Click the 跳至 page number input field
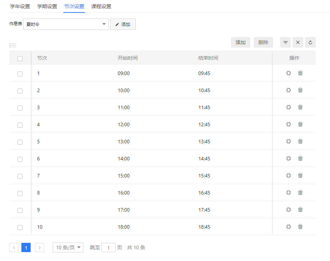Image resolution: width=330 pixels, height=261 pixels. (x=108, y=247)
